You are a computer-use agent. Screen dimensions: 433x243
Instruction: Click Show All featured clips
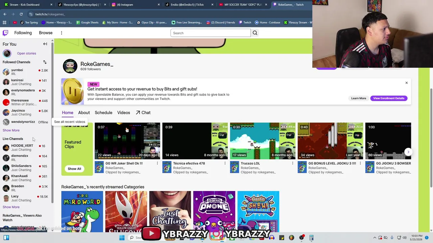pos(74,169)
